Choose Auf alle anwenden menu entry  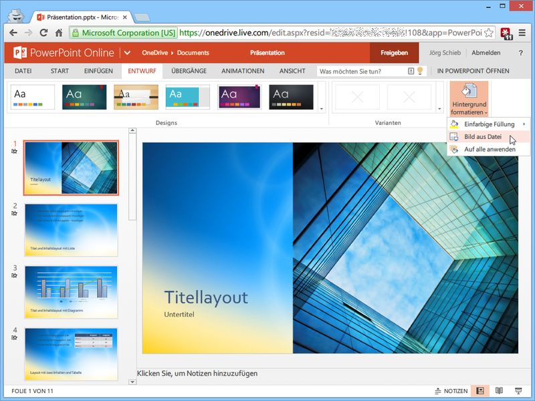point(488,149)
